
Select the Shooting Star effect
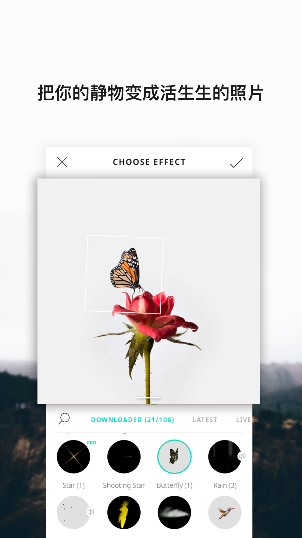124,457
